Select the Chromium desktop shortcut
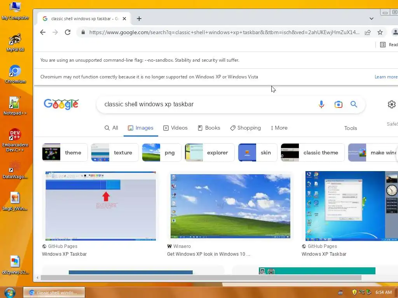 pyautogui.click(x=15, y=74)
